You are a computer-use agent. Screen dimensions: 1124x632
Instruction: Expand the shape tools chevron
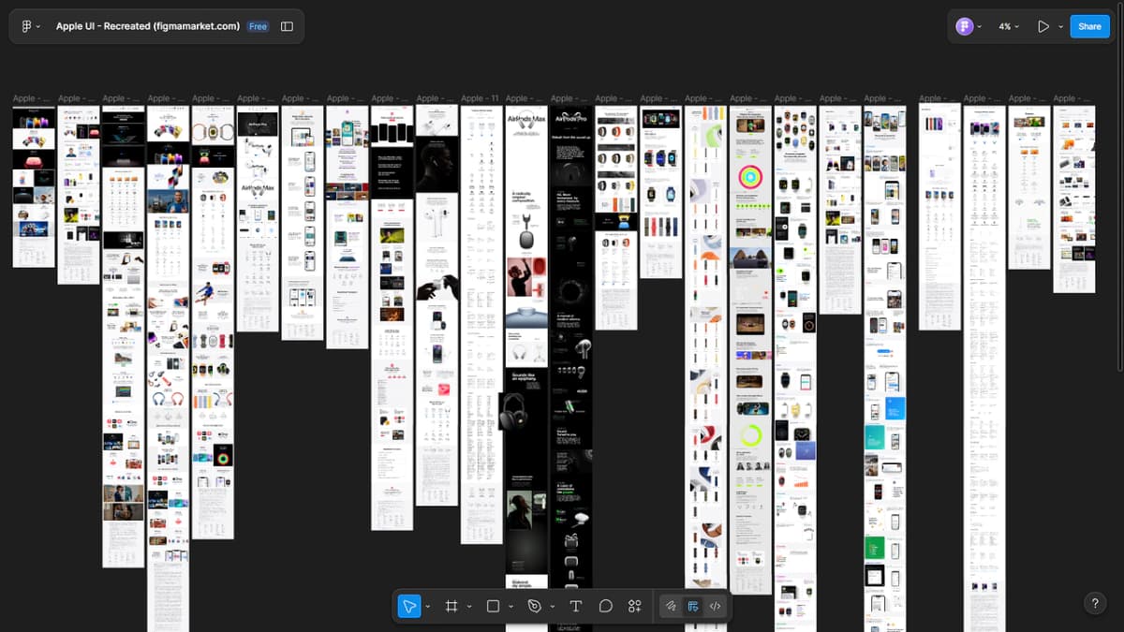click(x=510, y=607)
